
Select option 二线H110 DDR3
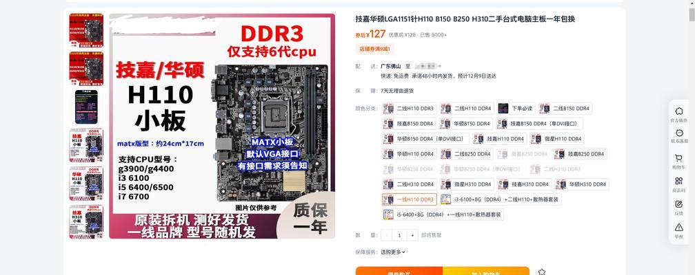410,109
